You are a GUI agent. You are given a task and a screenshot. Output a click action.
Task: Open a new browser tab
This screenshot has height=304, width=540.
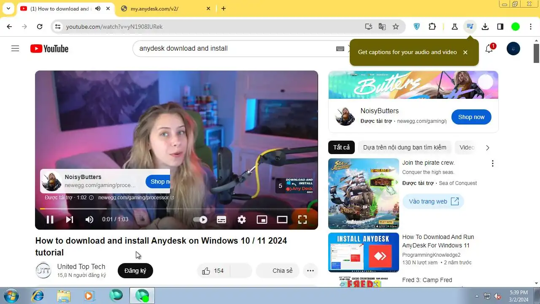(224, 8)
